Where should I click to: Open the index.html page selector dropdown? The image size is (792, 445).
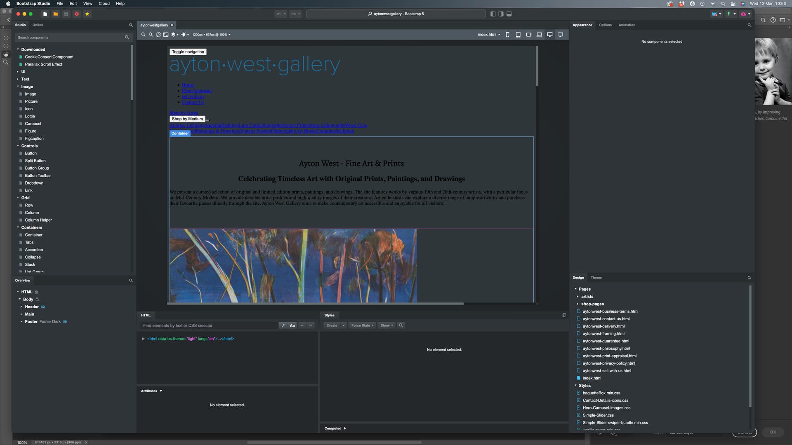tap(489, 35)
